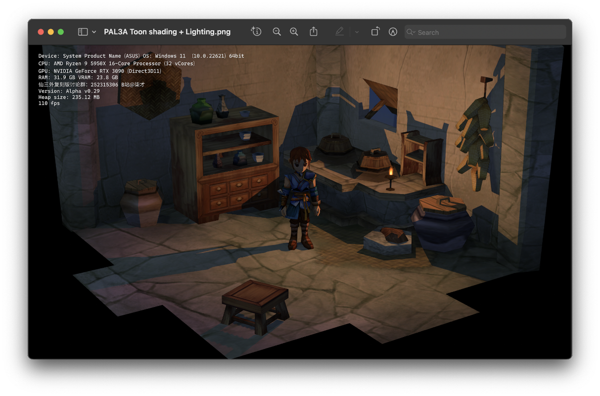The width and height of the screenshot is (600, 396).
Task: Click the 'RAM: 31.9 GB VRAM: 23.8 GB' line
Action: [78, 78]
